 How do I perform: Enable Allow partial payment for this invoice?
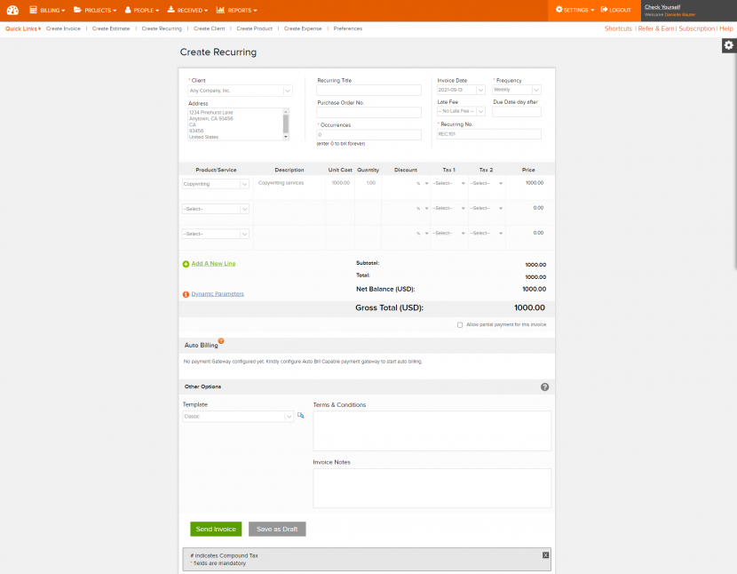coord(459,324)
